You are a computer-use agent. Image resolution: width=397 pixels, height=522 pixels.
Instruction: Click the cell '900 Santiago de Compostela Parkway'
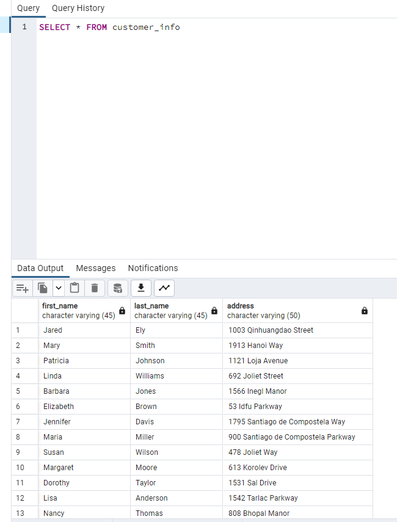298,437
